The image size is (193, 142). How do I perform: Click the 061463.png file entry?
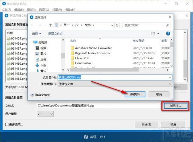pyautogui.click(x=17, y=79)
